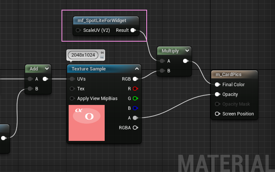This screenshot has height=172, width=275.
Task: Click the Screen Position input pin
Action: pyautogui.click(x=218, y=114)
